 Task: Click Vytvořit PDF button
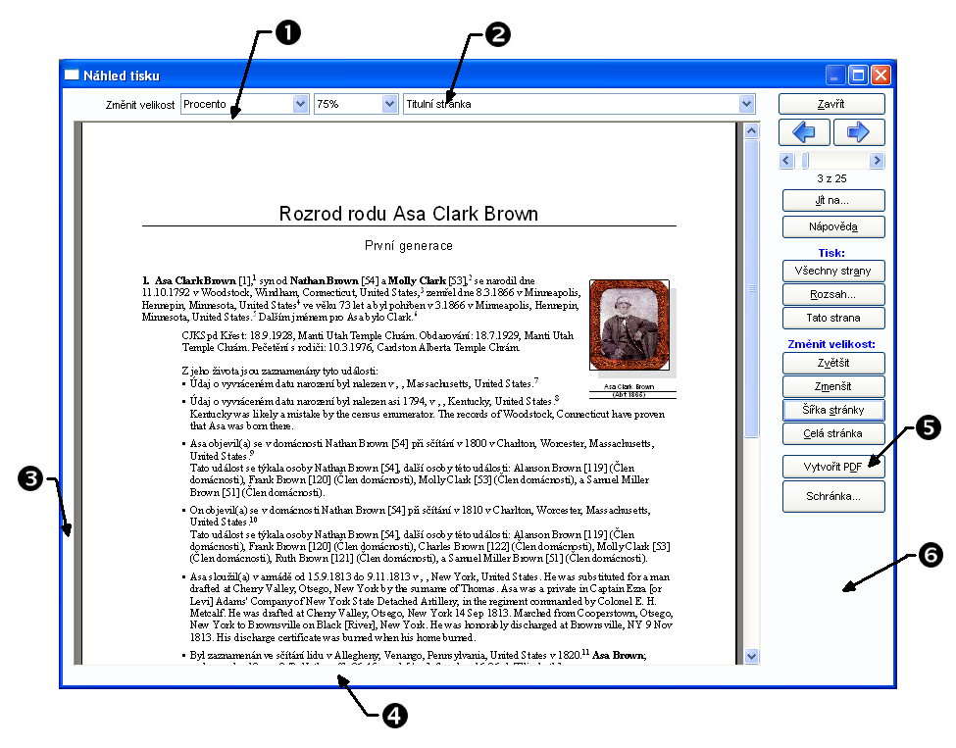click(832, 467)
